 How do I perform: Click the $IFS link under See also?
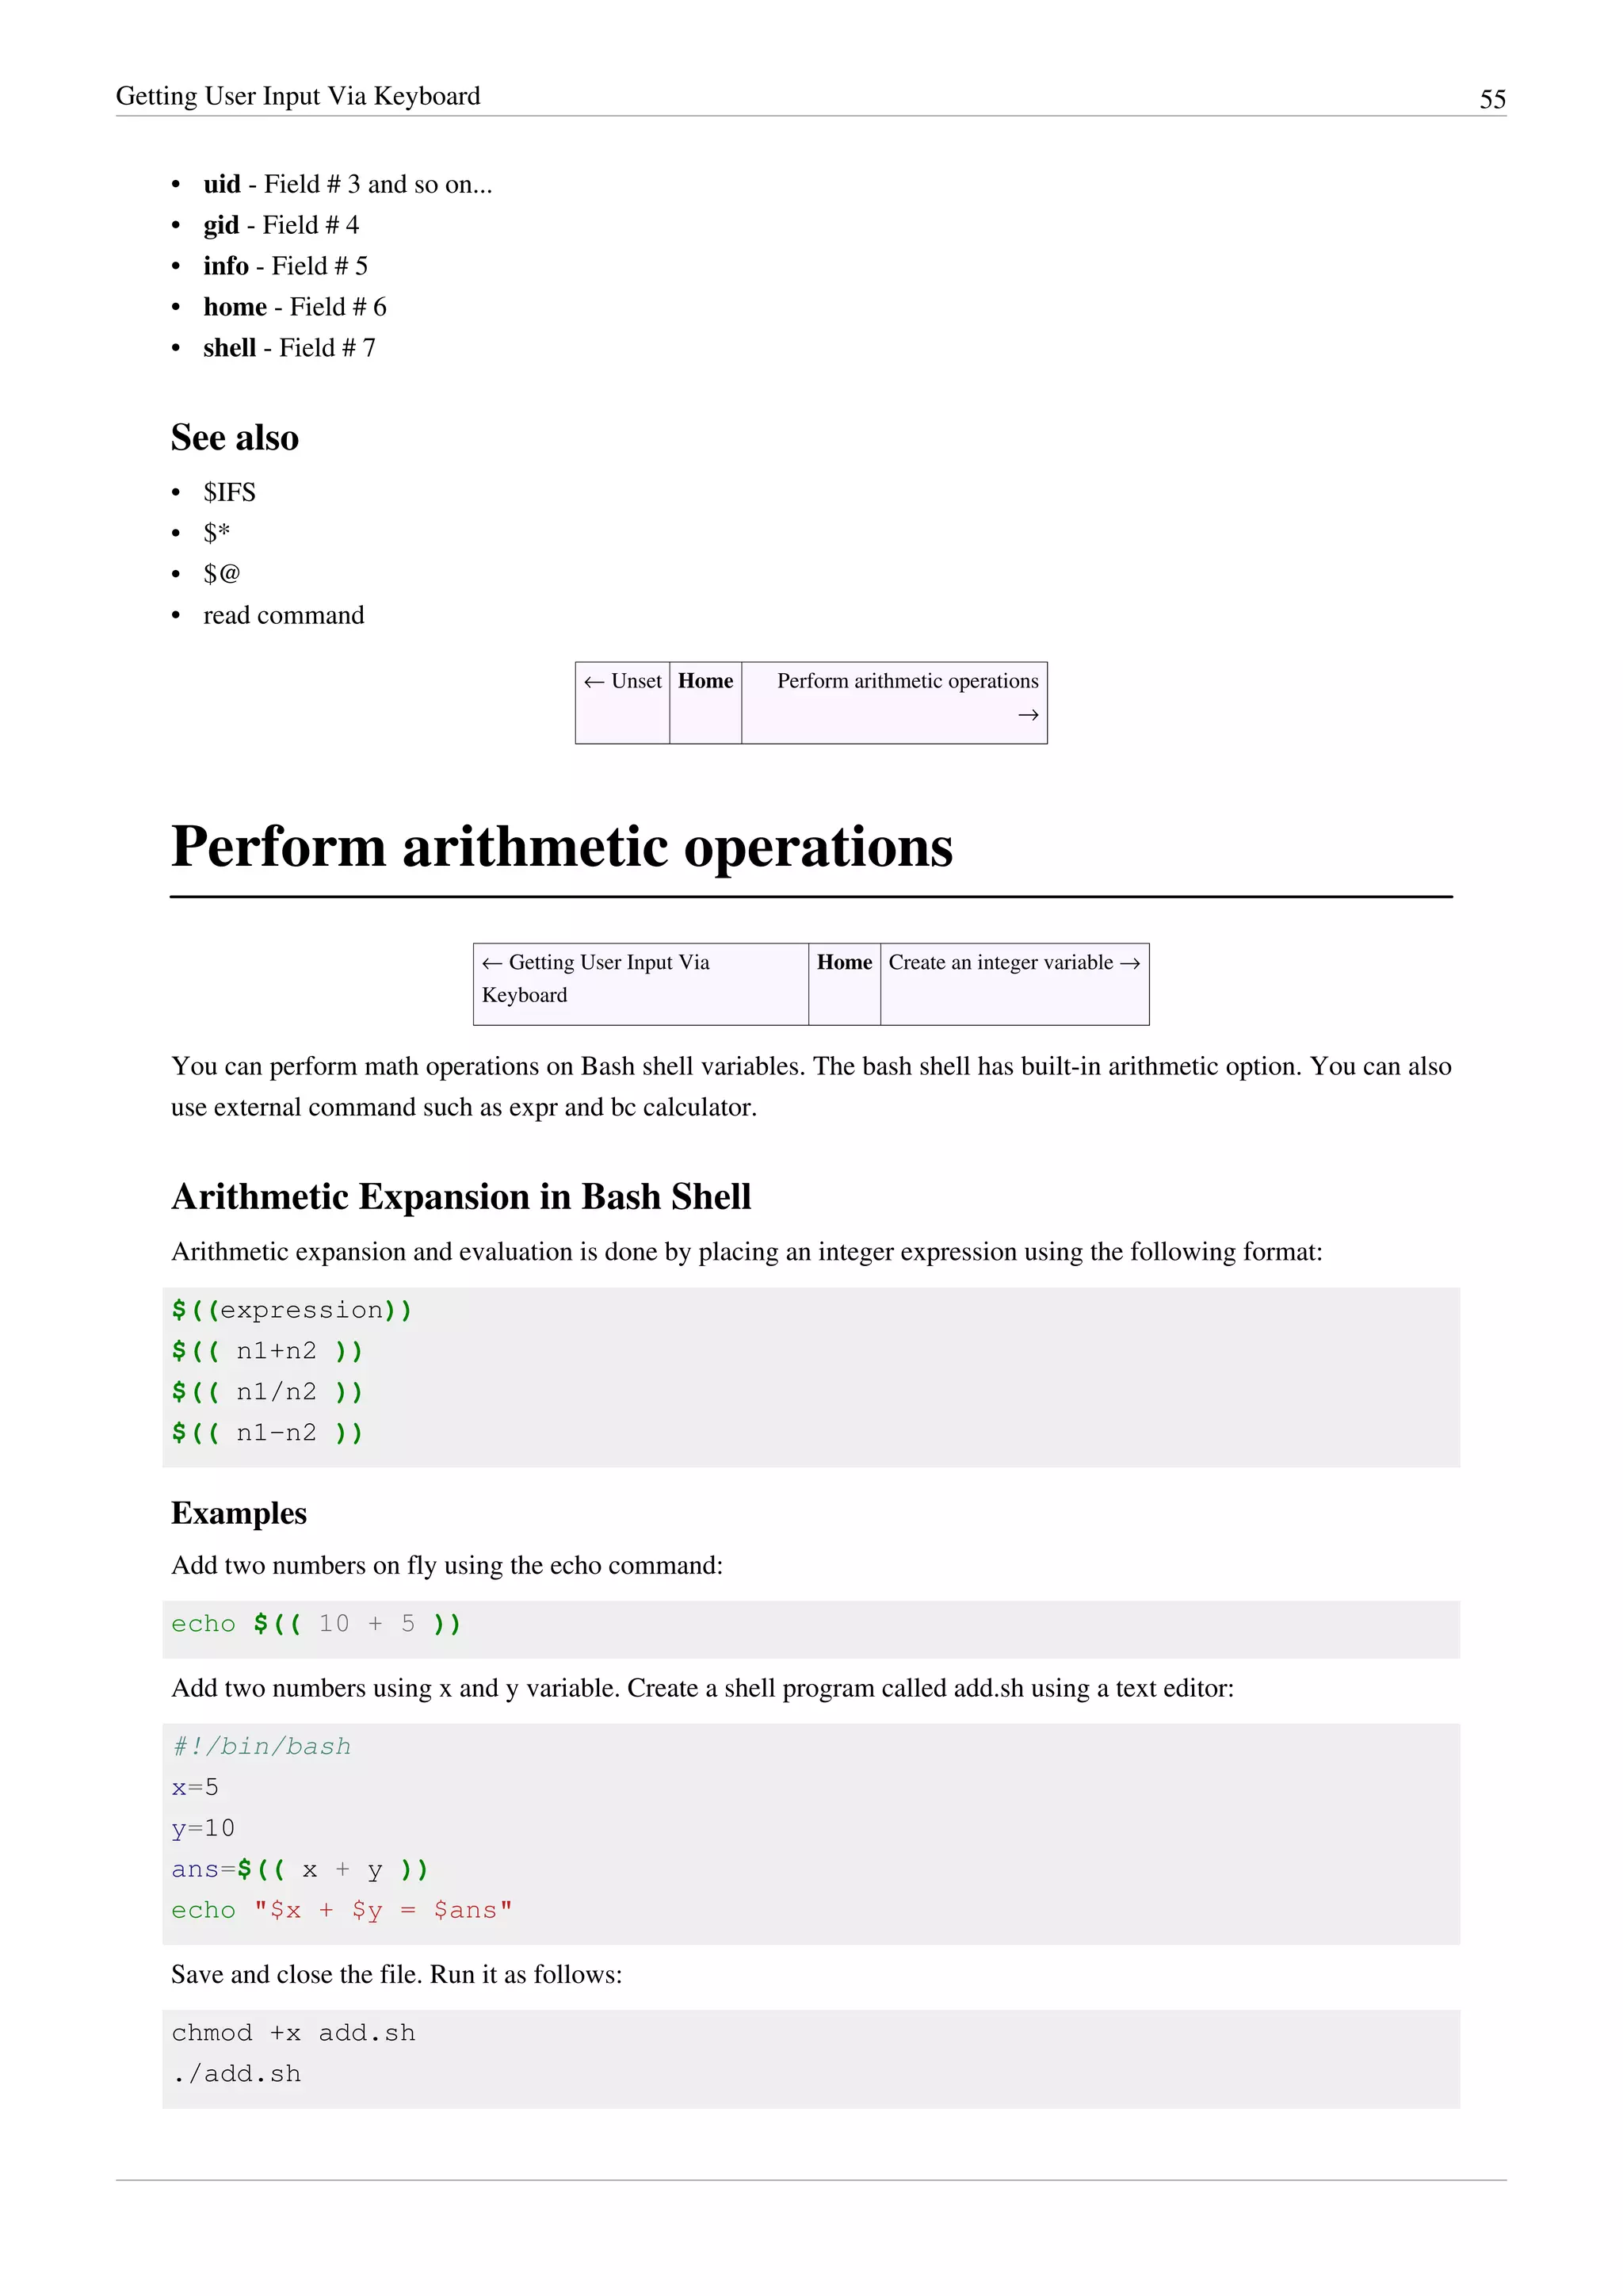[229, 492]
